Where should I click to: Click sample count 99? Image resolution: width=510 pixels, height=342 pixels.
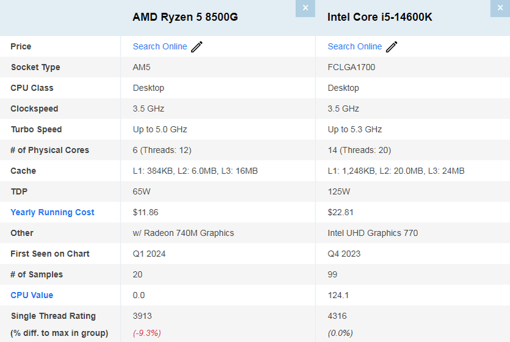(x=332, y=275)
